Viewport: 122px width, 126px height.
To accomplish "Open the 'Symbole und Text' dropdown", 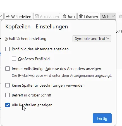I will 92,39.
